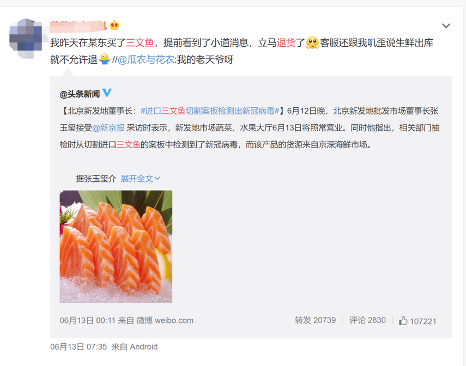Click the crown membership icon
This screenshot has height=366, width=466.
tap(114, 26)
